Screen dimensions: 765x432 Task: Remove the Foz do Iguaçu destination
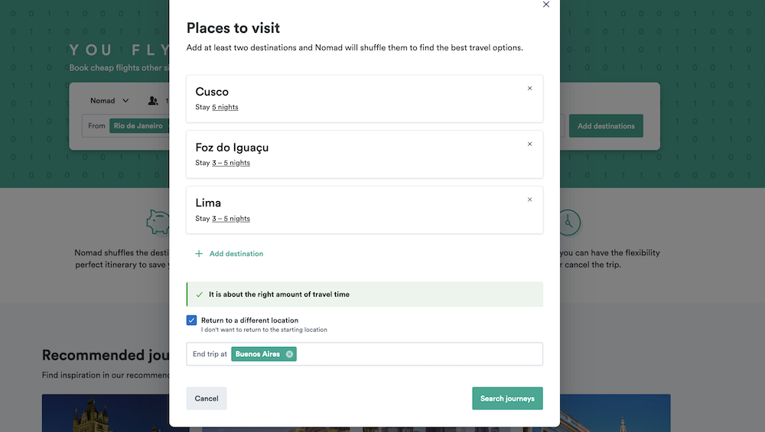pyautogui.click(x=529, y=144)
